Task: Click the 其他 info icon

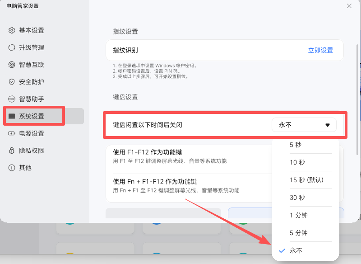Action: [x=12, y=168]
